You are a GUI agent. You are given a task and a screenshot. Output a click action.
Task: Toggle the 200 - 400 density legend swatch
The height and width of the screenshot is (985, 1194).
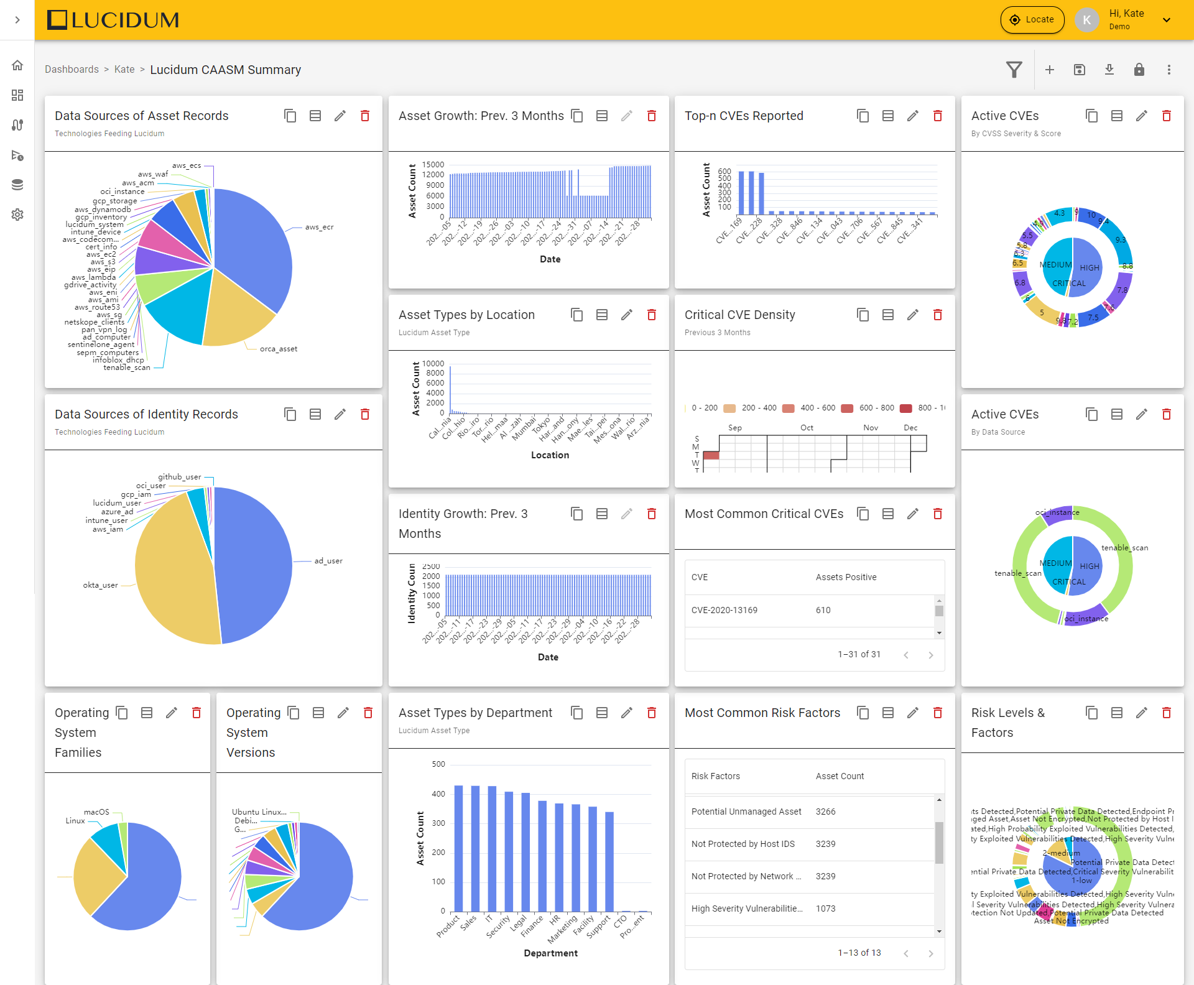730,409
